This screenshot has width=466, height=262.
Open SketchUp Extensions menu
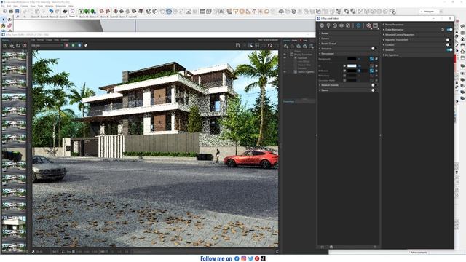[x=61, y=6]
